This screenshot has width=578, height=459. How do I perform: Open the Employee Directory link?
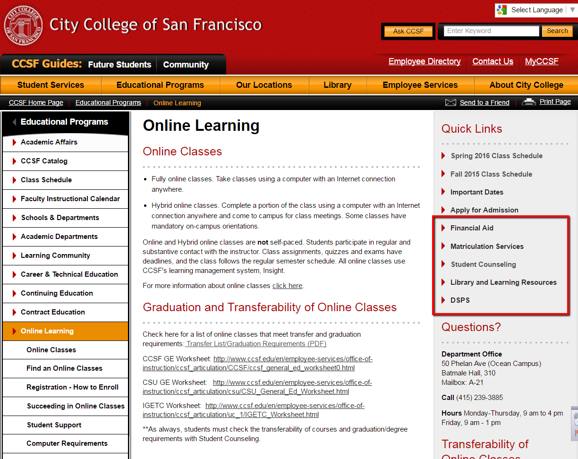pyautogui.click(x=425, y=61)
